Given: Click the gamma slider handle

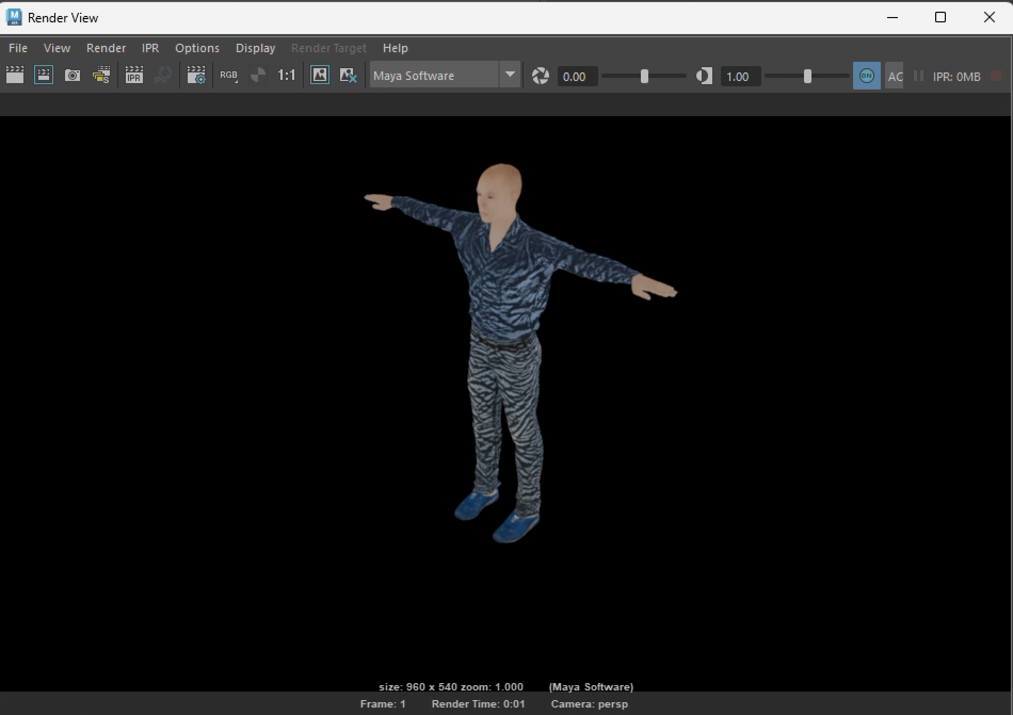Looking at the screenshot, I should [807, 76].
